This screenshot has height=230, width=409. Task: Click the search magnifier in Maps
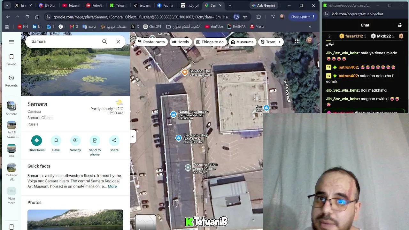(104, 42)
